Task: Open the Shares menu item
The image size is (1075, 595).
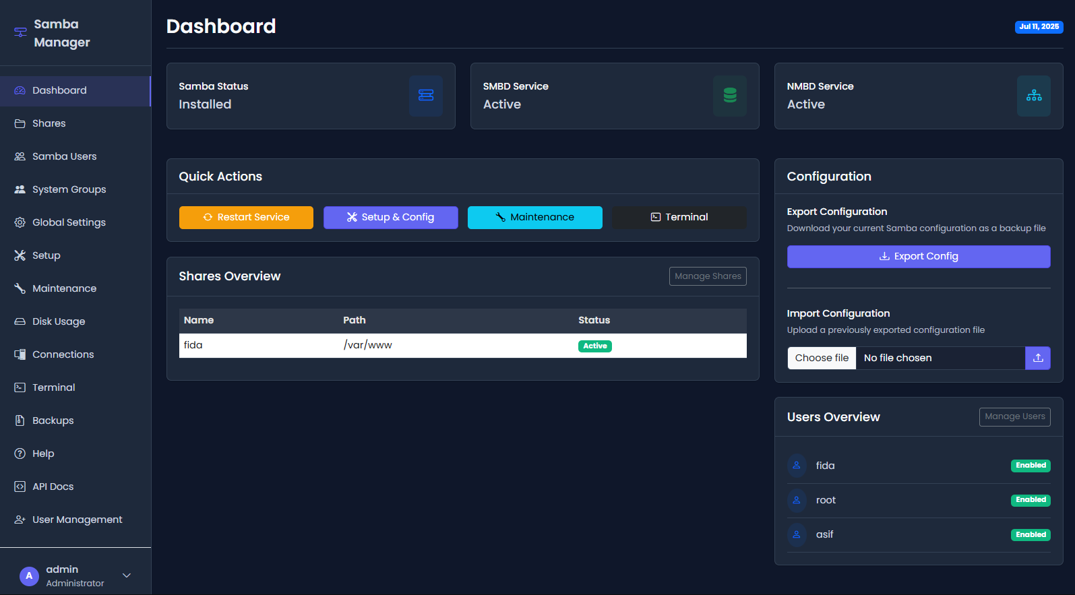Action: [75, 123]
